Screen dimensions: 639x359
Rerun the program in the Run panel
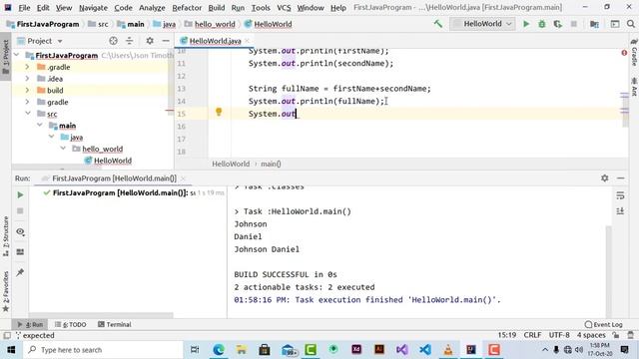20,195
